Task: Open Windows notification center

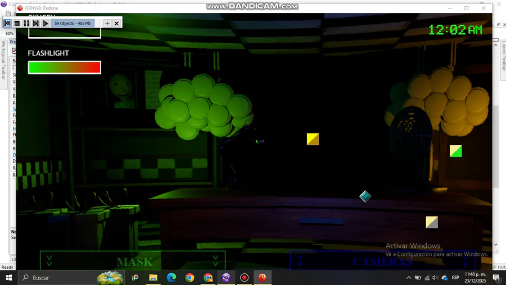Action: (x=498, y=278)
